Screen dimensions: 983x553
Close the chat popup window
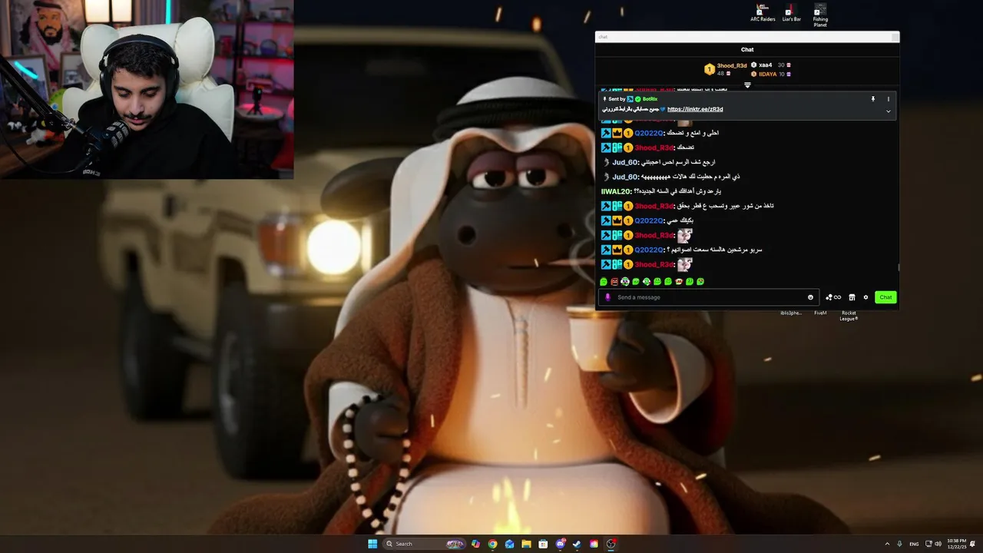895,37
